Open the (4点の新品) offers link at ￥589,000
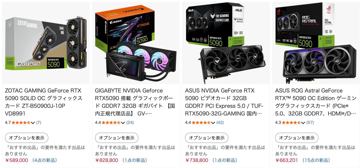 (x=44, y=160)
